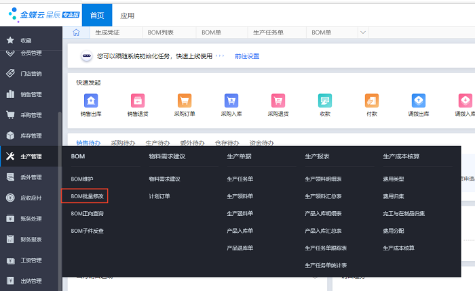Open the 销售退货 quick launch icon
The height and width of the screenshot is (291, 475).
[x=138, y=101]
